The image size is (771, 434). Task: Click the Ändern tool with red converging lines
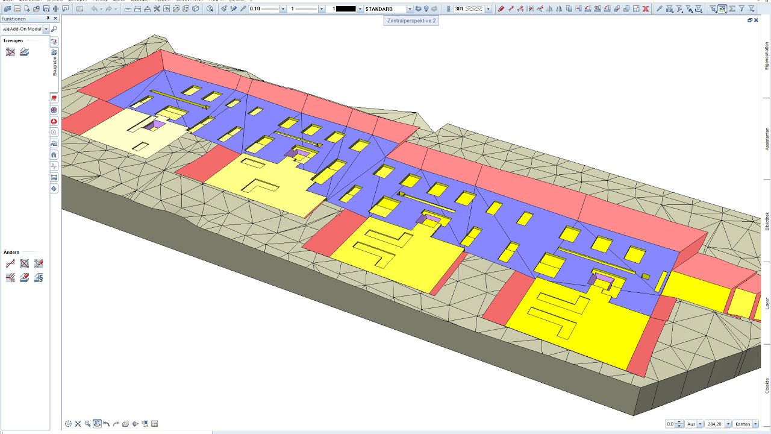pos(10,278)
